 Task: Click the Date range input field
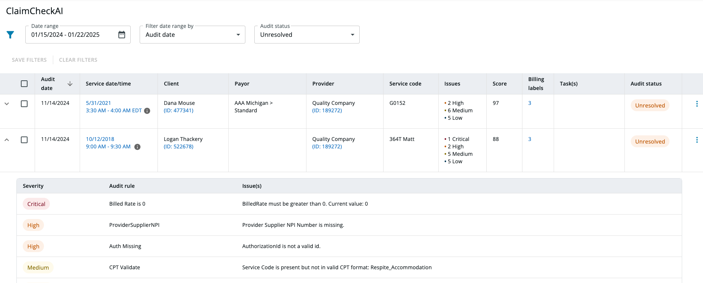(78, 35)
